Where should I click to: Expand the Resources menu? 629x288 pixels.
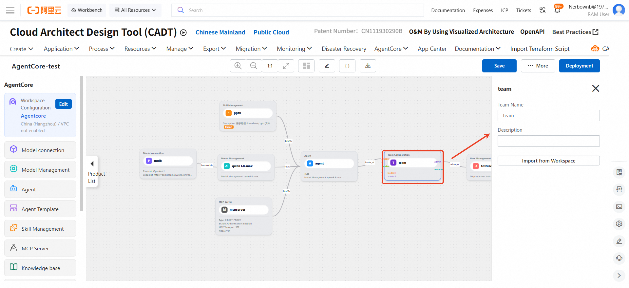click(x=141, y=49)
